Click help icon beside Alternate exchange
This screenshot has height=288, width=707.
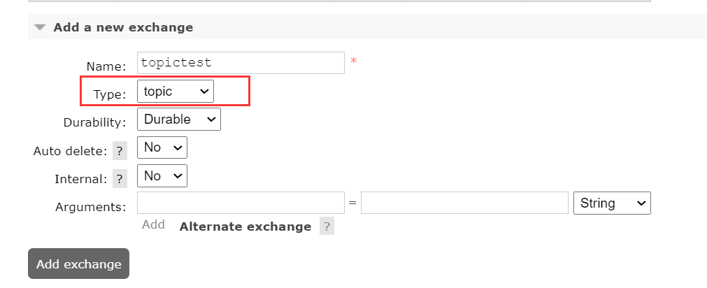(x=326, y=226)
